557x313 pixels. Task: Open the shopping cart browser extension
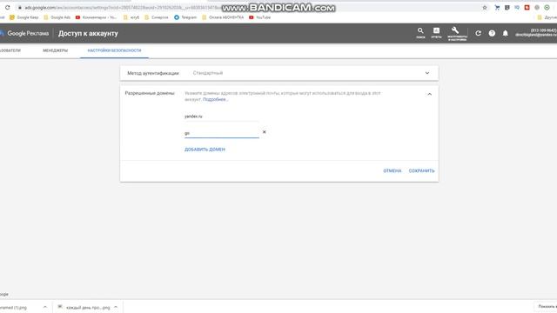pos(497,8)
